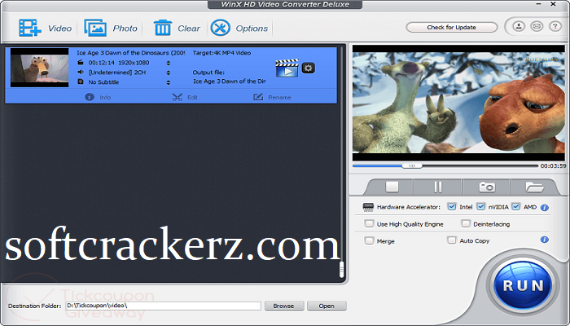Viewport: 570px width, 326px height.
Task: Pause the preview playback
Action: 438,187
